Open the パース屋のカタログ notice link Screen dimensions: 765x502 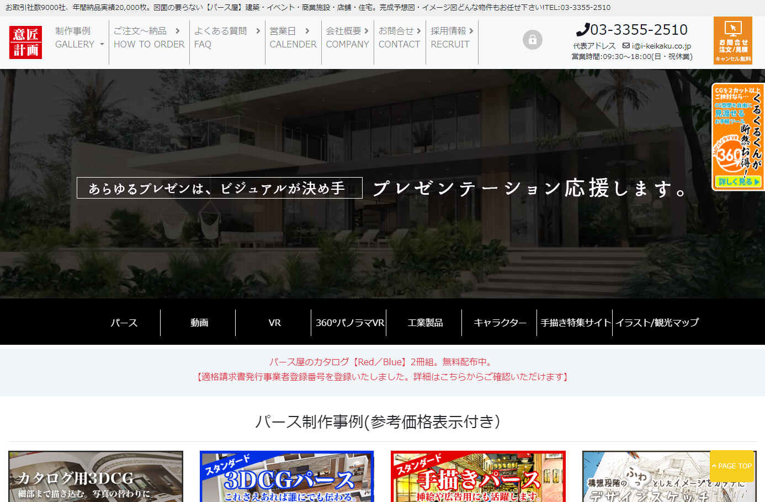point(382,362)
